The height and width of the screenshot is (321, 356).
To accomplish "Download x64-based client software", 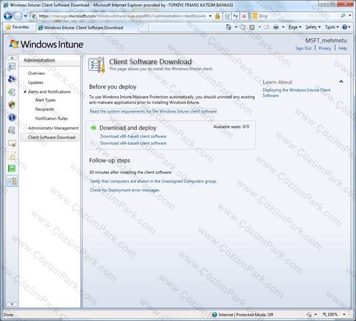I will (133, 143).
